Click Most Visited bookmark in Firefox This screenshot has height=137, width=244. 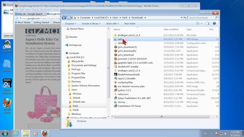(23, 22)
